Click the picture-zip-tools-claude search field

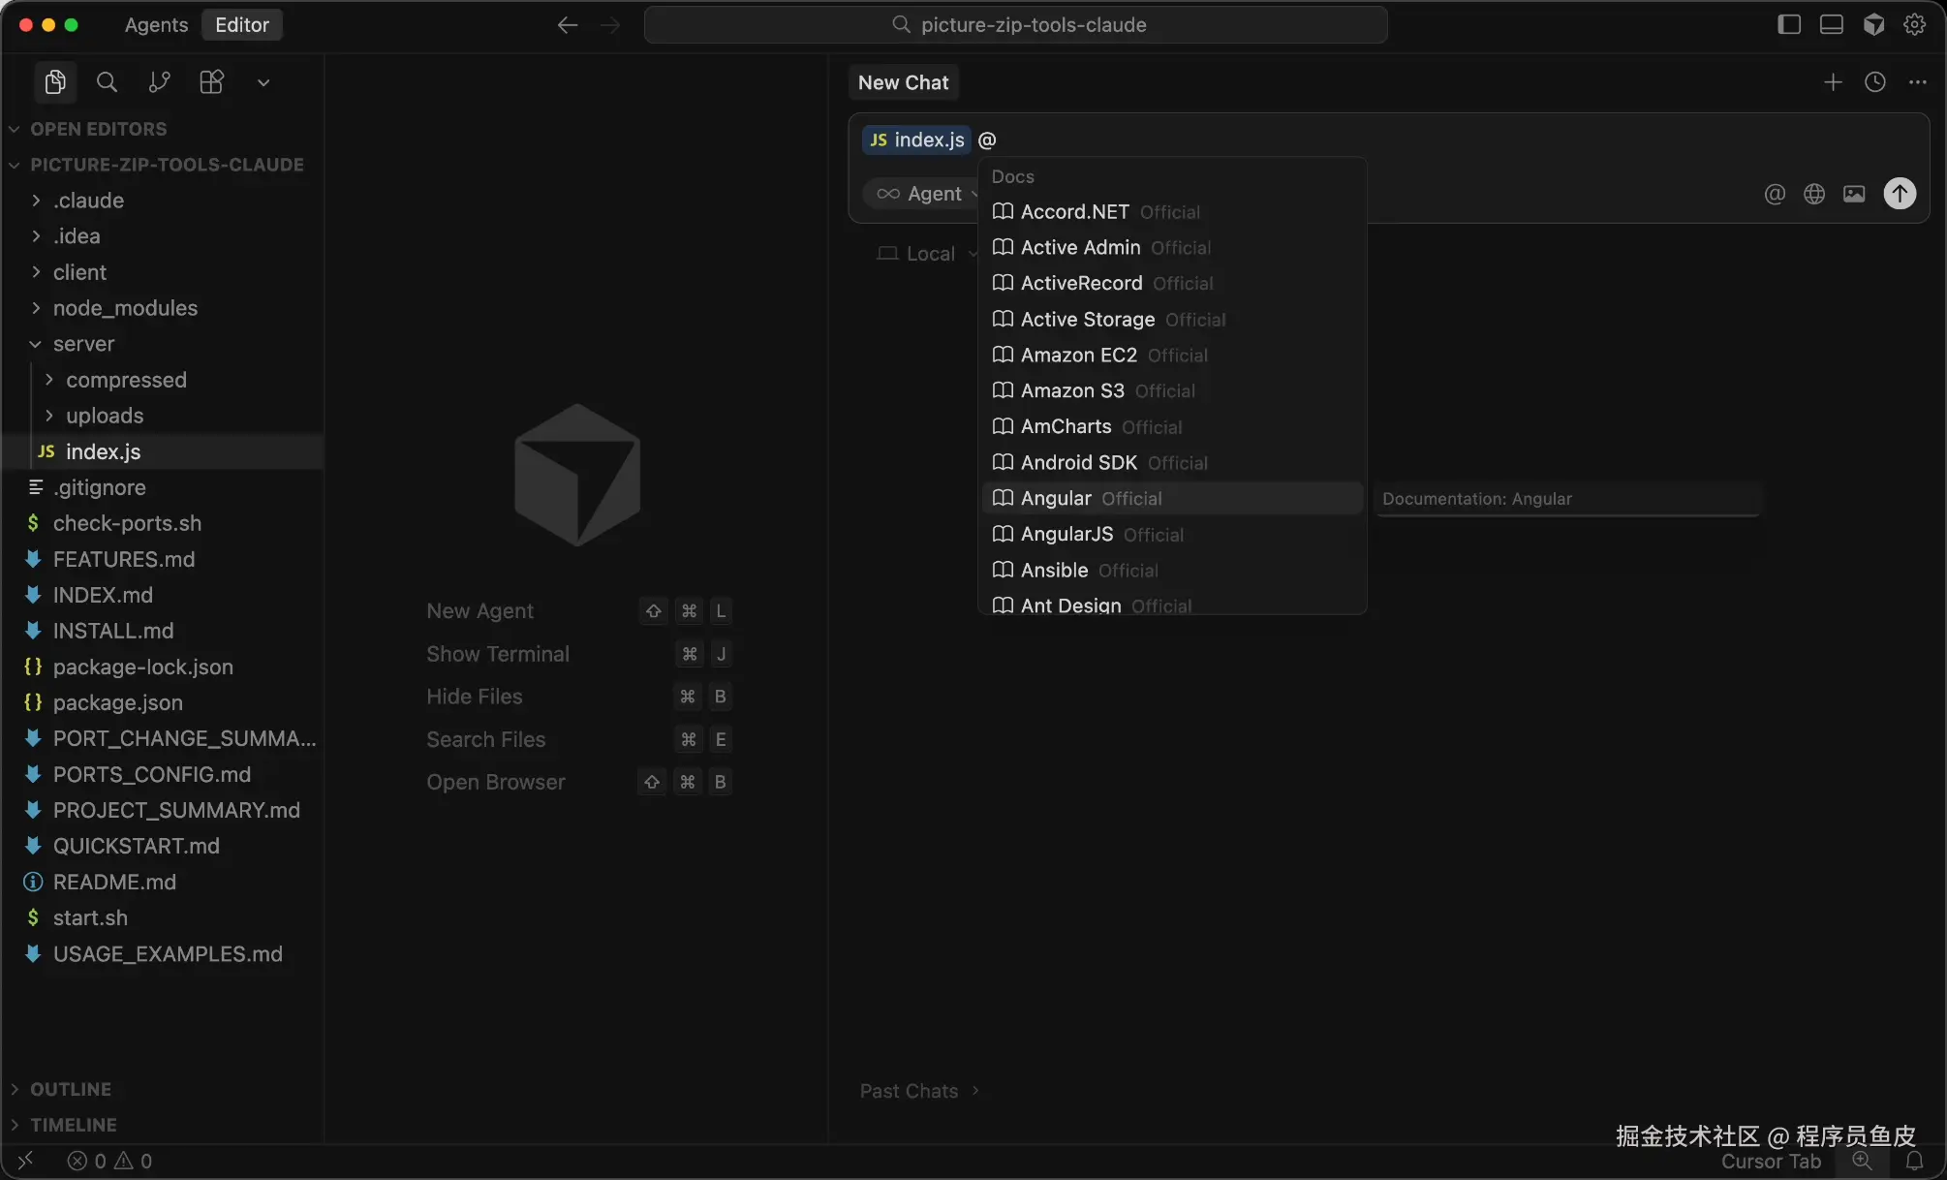[1015, 24]
